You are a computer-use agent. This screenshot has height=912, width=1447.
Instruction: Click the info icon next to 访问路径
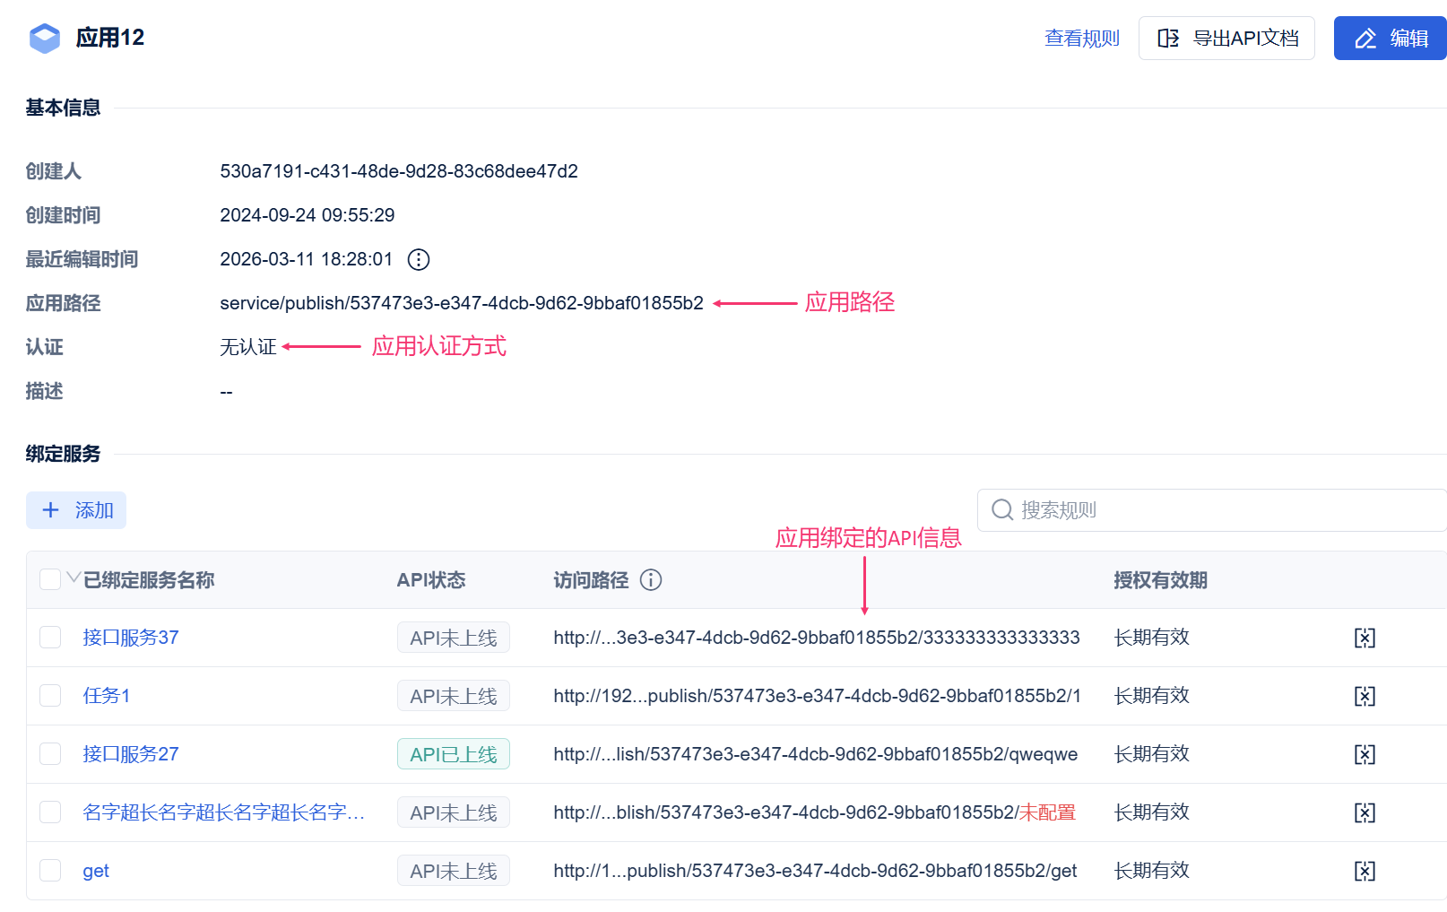(651, 580)
